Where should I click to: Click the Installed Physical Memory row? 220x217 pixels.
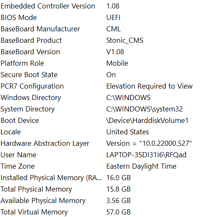tap(110, 178)
